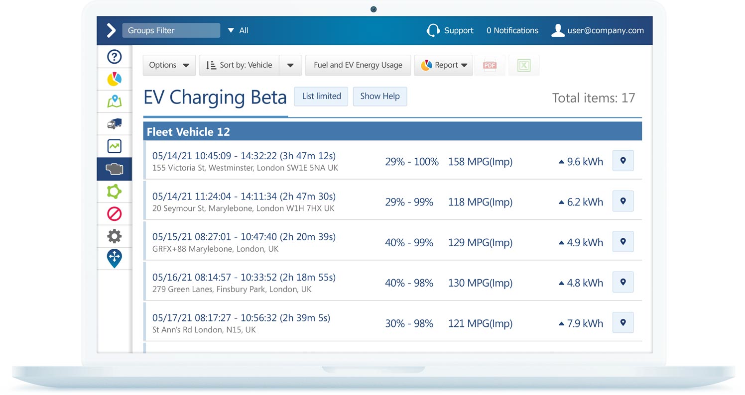
Task: Open the Activity trend chart icon
Action: [115, 146]
